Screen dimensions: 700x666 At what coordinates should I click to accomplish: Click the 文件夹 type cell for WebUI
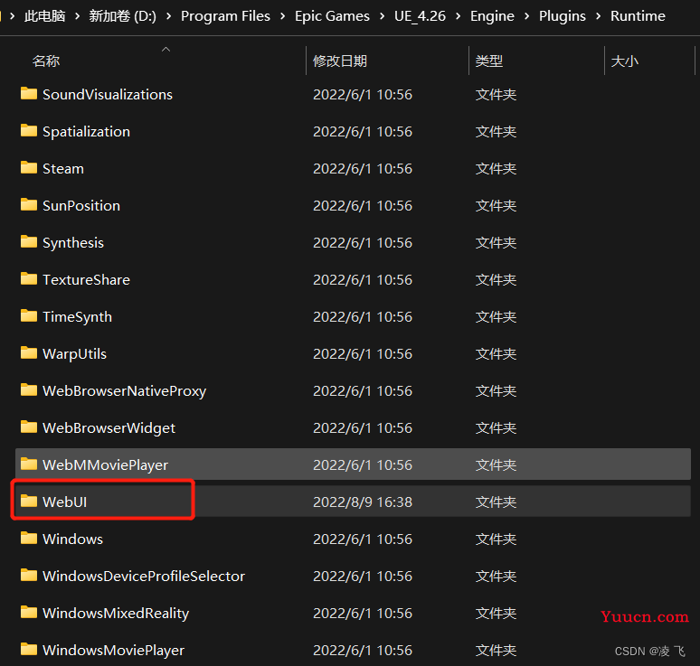click(x=496, y=502)
